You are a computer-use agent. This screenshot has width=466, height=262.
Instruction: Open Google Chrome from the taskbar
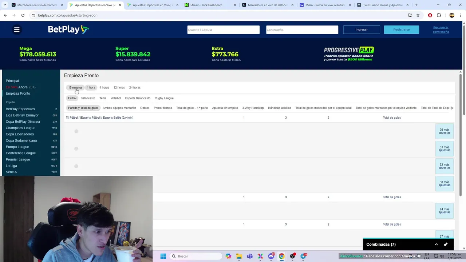[x=281, y=256]
